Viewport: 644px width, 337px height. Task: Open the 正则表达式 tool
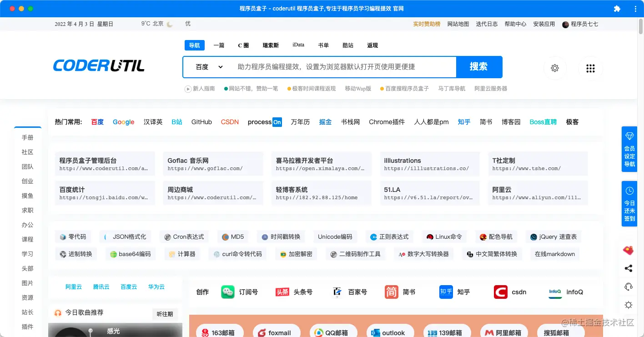389,237
